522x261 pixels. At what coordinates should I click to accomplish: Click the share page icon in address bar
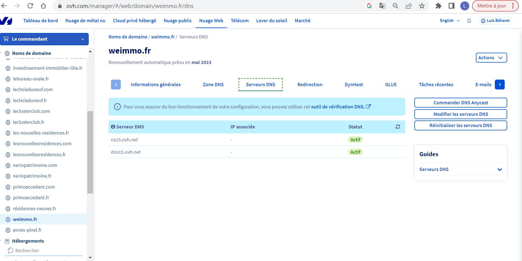coord(409,6)
